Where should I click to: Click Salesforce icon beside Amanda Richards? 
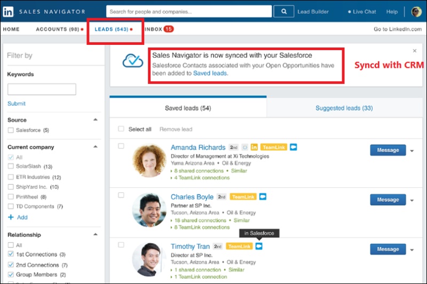293,147
